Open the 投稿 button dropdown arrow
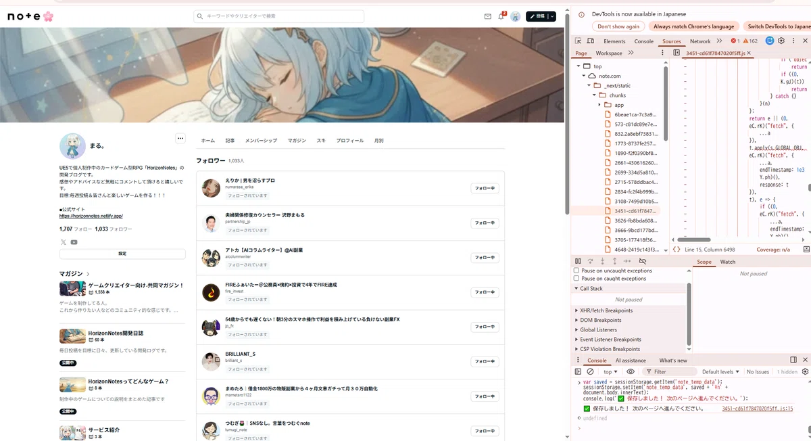The height and width of the screenshot is (441, 811). pyautogui.click(x=552, y=16)
